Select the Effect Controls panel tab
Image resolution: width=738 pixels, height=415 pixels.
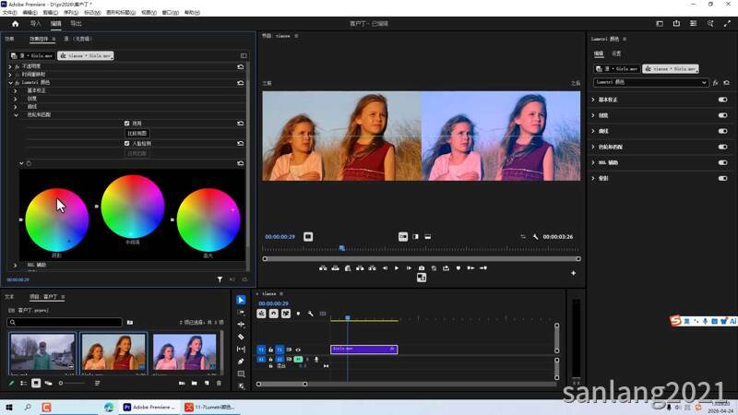(x=39, y=39)
